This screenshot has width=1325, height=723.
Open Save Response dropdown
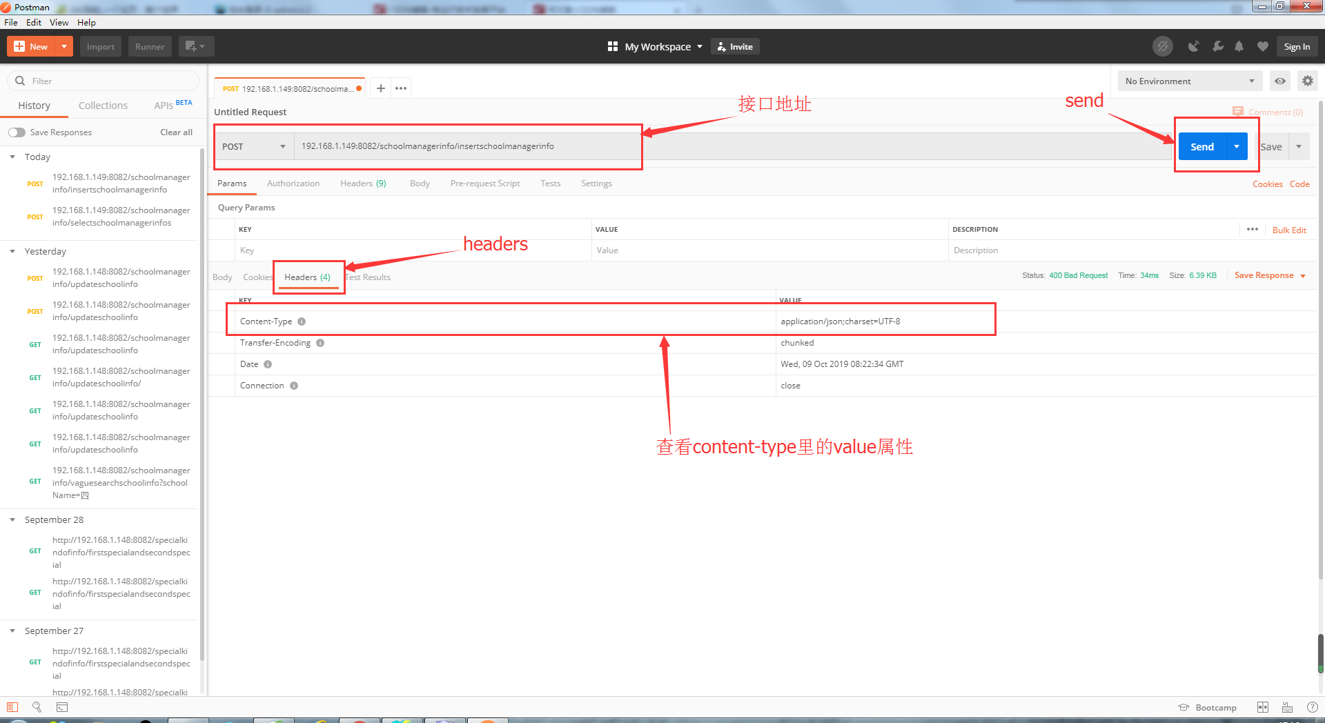(1270, 275)
